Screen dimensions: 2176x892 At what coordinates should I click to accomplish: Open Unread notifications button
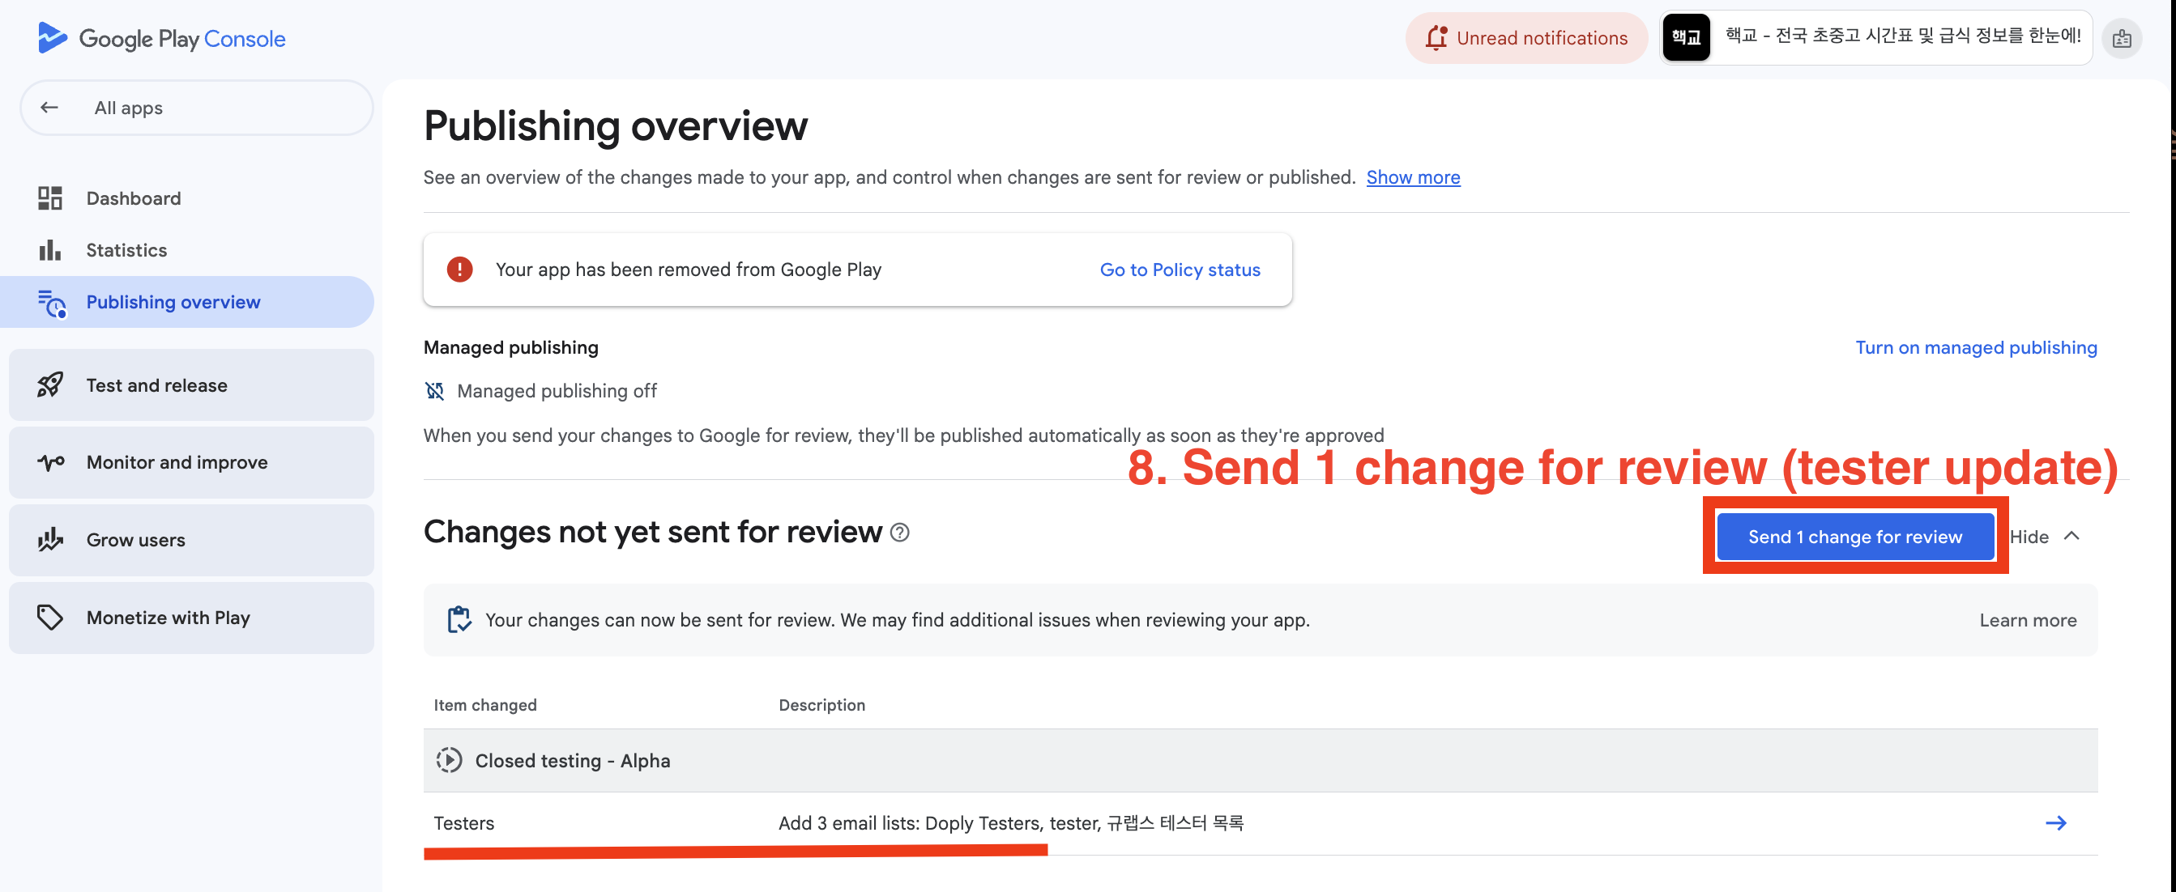point(1525,38)
